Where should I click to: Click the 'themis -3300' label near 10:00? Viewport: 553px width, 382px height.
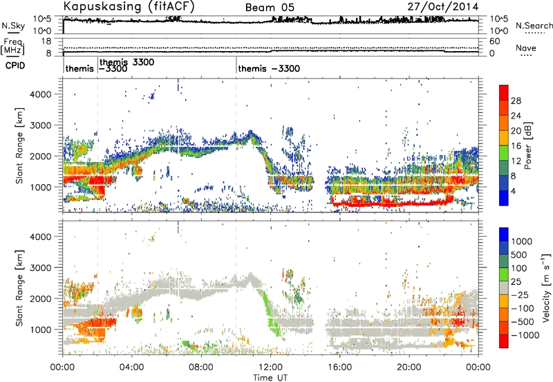[x=269, y=68]
